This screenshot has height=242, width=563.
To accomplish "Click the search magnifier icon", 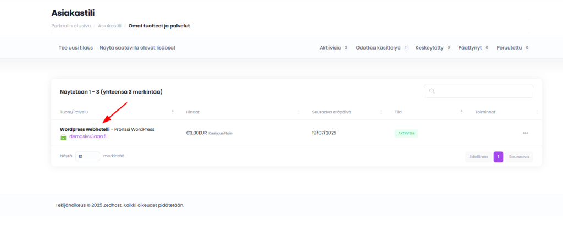I will click(x=432, y=91).
